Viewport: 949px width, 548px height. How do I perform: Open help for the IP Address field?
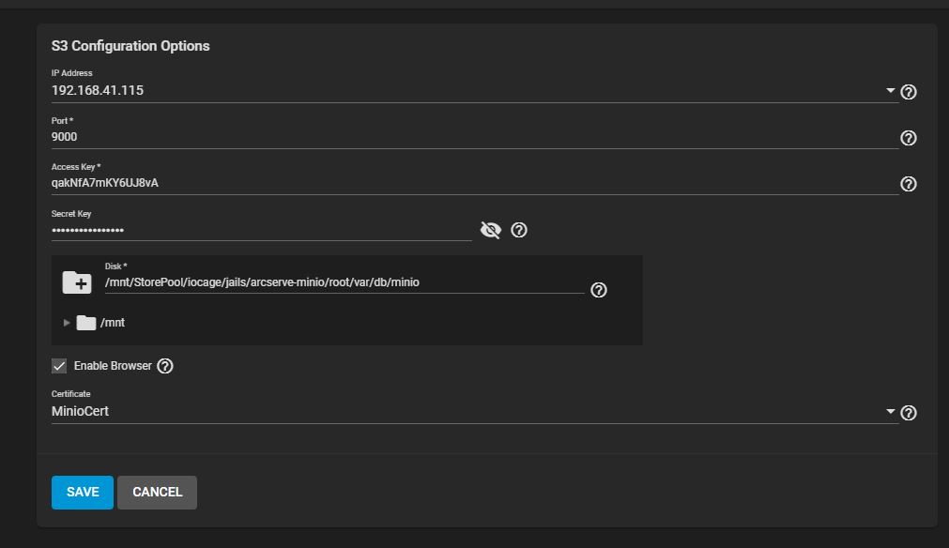pyautogui.click(x=908, y=92)
